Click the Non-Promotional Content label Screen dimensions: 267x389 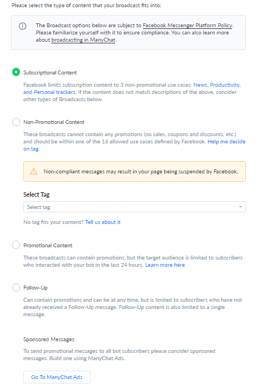[54, 122]
